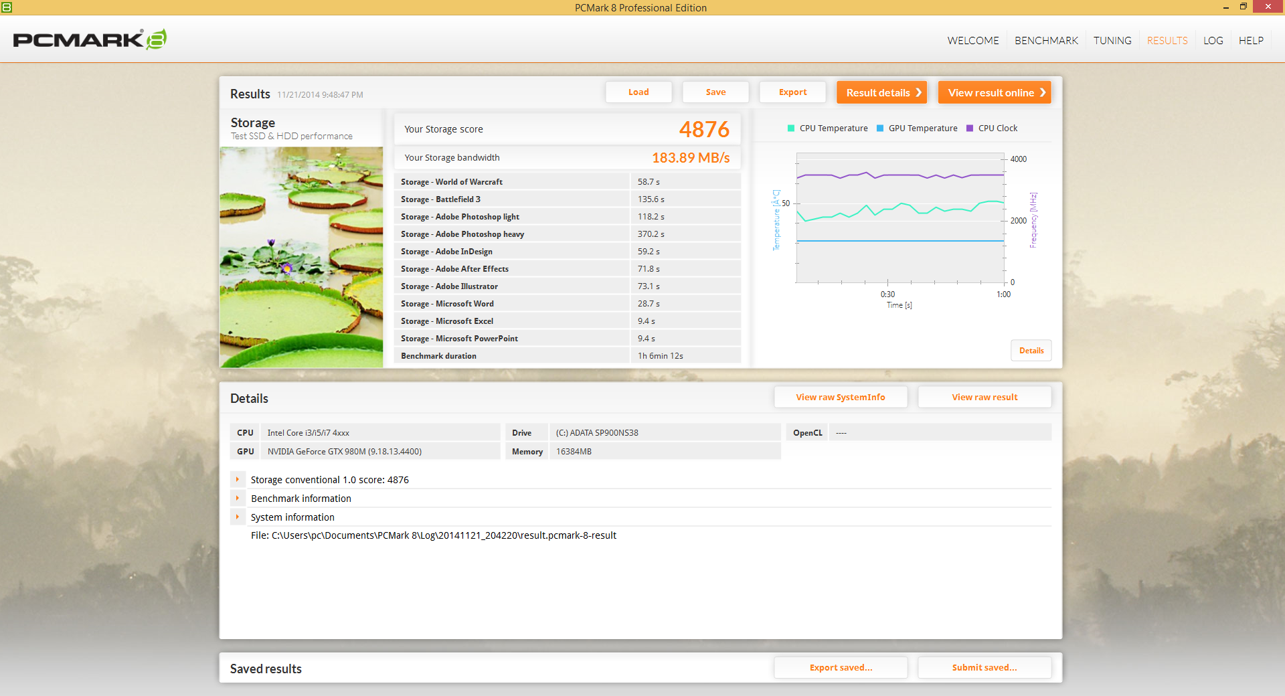Expand Benchmark information section

238,498
